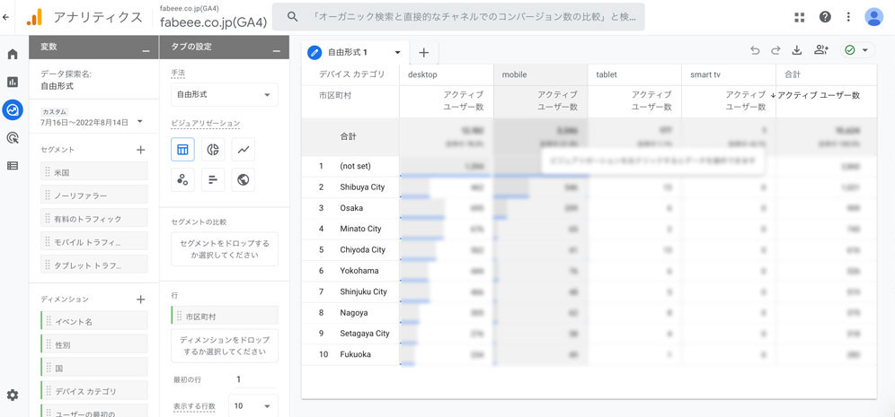Add a new tab with plus button
895x417 pixels.
(x=423, y=52)
